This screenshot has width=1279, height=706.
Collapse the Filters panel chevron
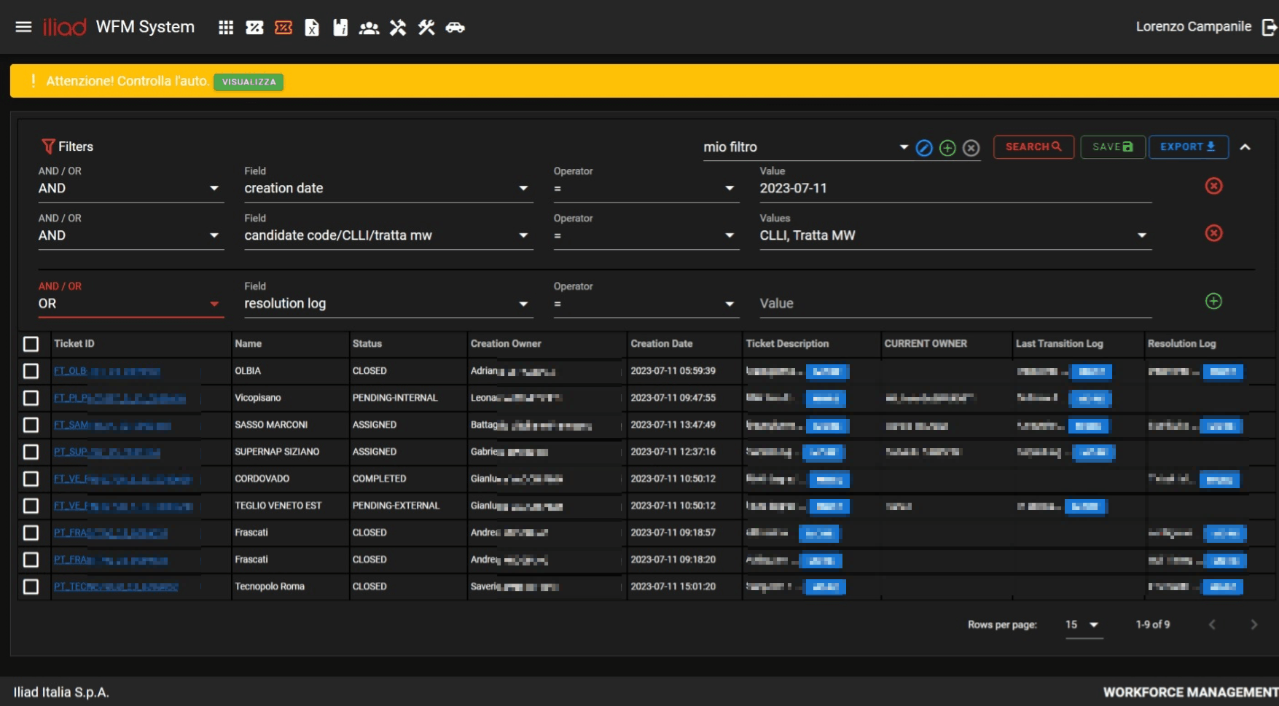[1245, 147]
